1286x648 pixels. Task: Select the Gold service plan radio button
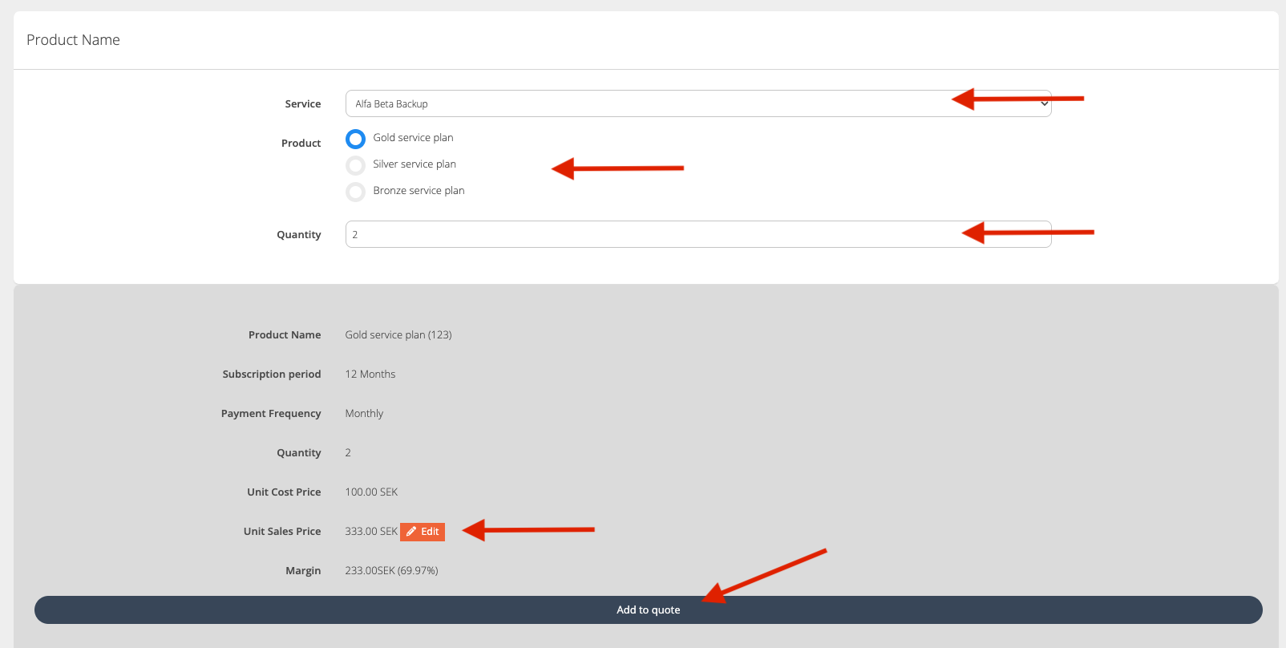point(355,139)
